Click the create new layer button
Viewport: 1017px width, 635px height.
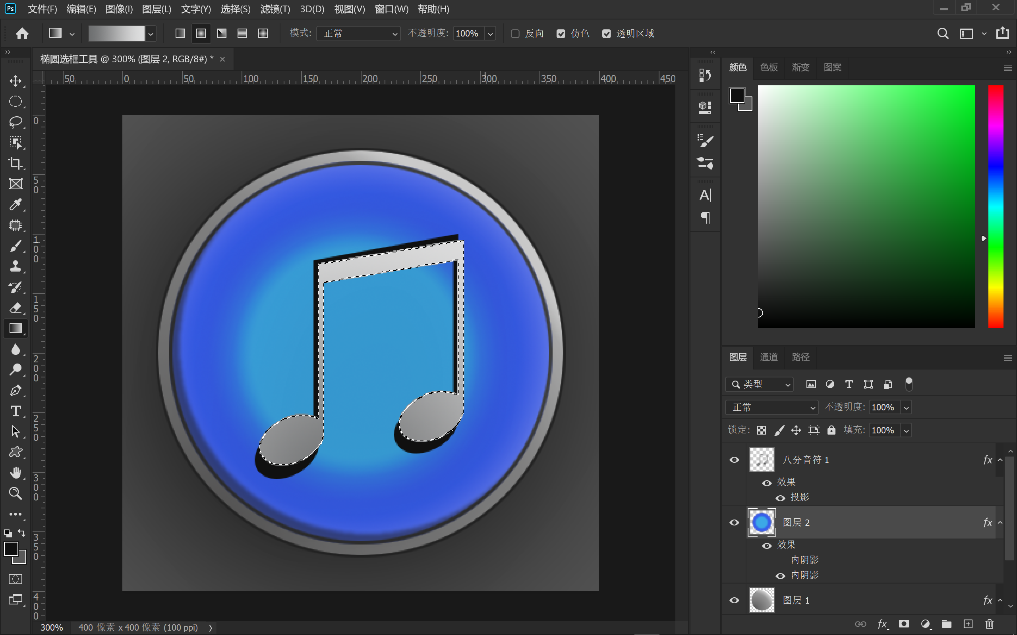pos(968,624)
